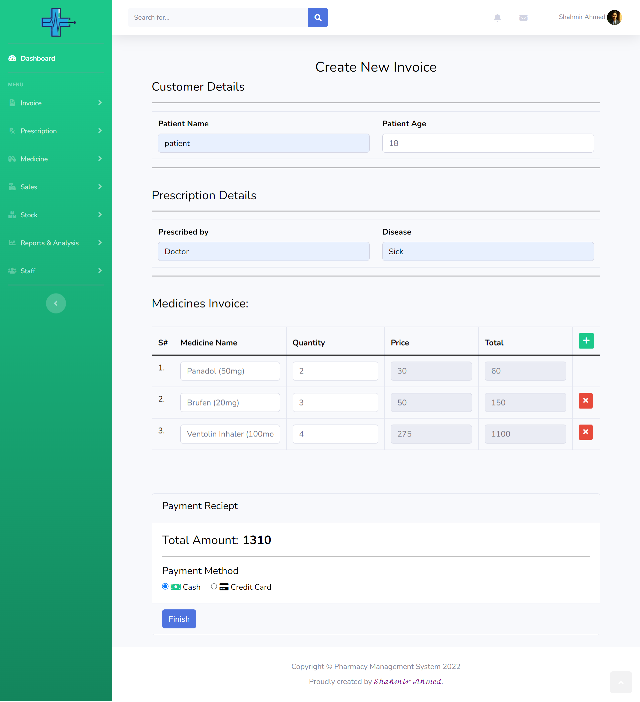Select Cash payment method
The image size is (640, 702).
tap(165, 586)
